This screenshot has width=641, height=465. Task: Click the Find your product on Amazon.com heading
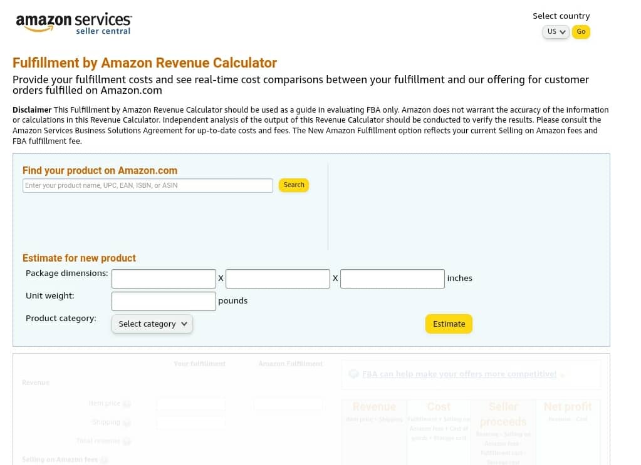click(x=100, y=170)
